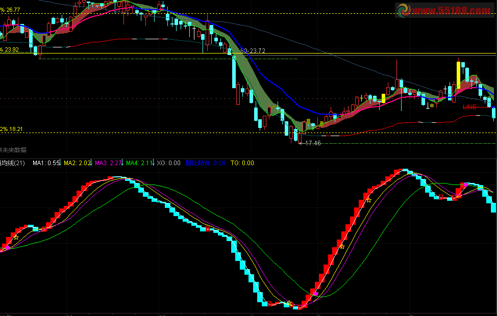This screenshot has width=497, height=316.
Task: Click the red LINE label on chart
Action: [x=469, y=107]
